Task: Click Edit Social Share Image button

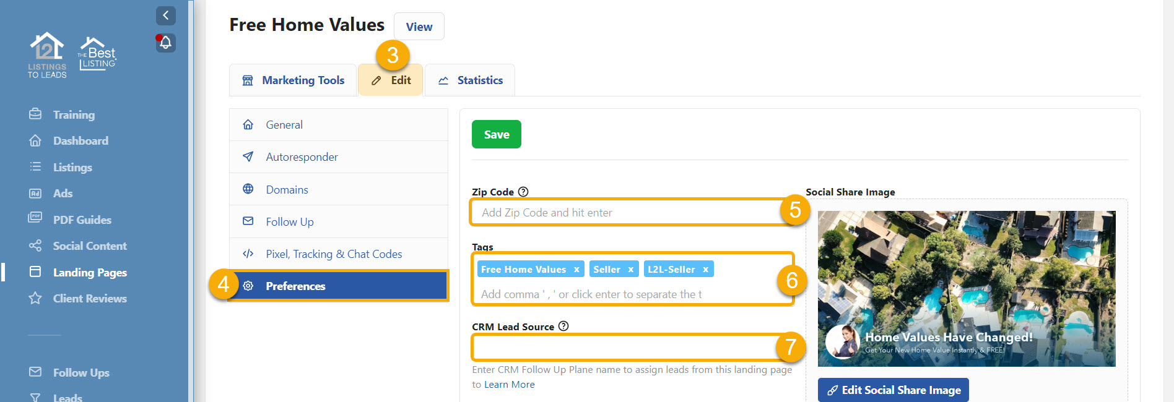Action: (893, 390)
